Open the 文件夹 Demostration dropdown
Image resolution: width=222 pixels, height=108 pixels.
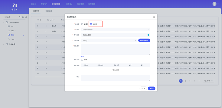point(115,30)
